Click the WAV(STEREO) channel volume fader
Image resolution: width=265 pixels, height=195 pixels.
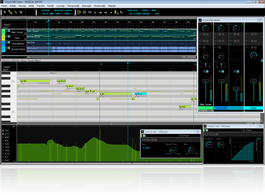[x=236, y=89]
